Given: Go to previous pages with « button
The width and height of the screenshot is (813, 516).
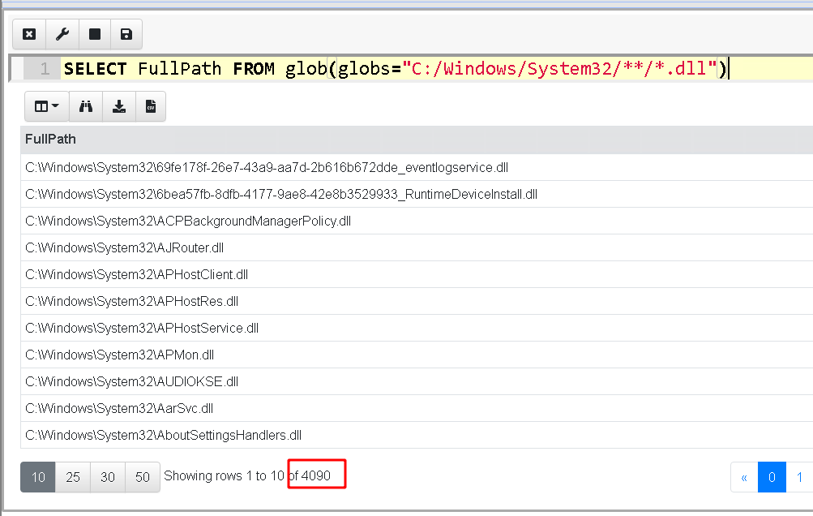Looking at the screenshot, I should pos(744,478).
